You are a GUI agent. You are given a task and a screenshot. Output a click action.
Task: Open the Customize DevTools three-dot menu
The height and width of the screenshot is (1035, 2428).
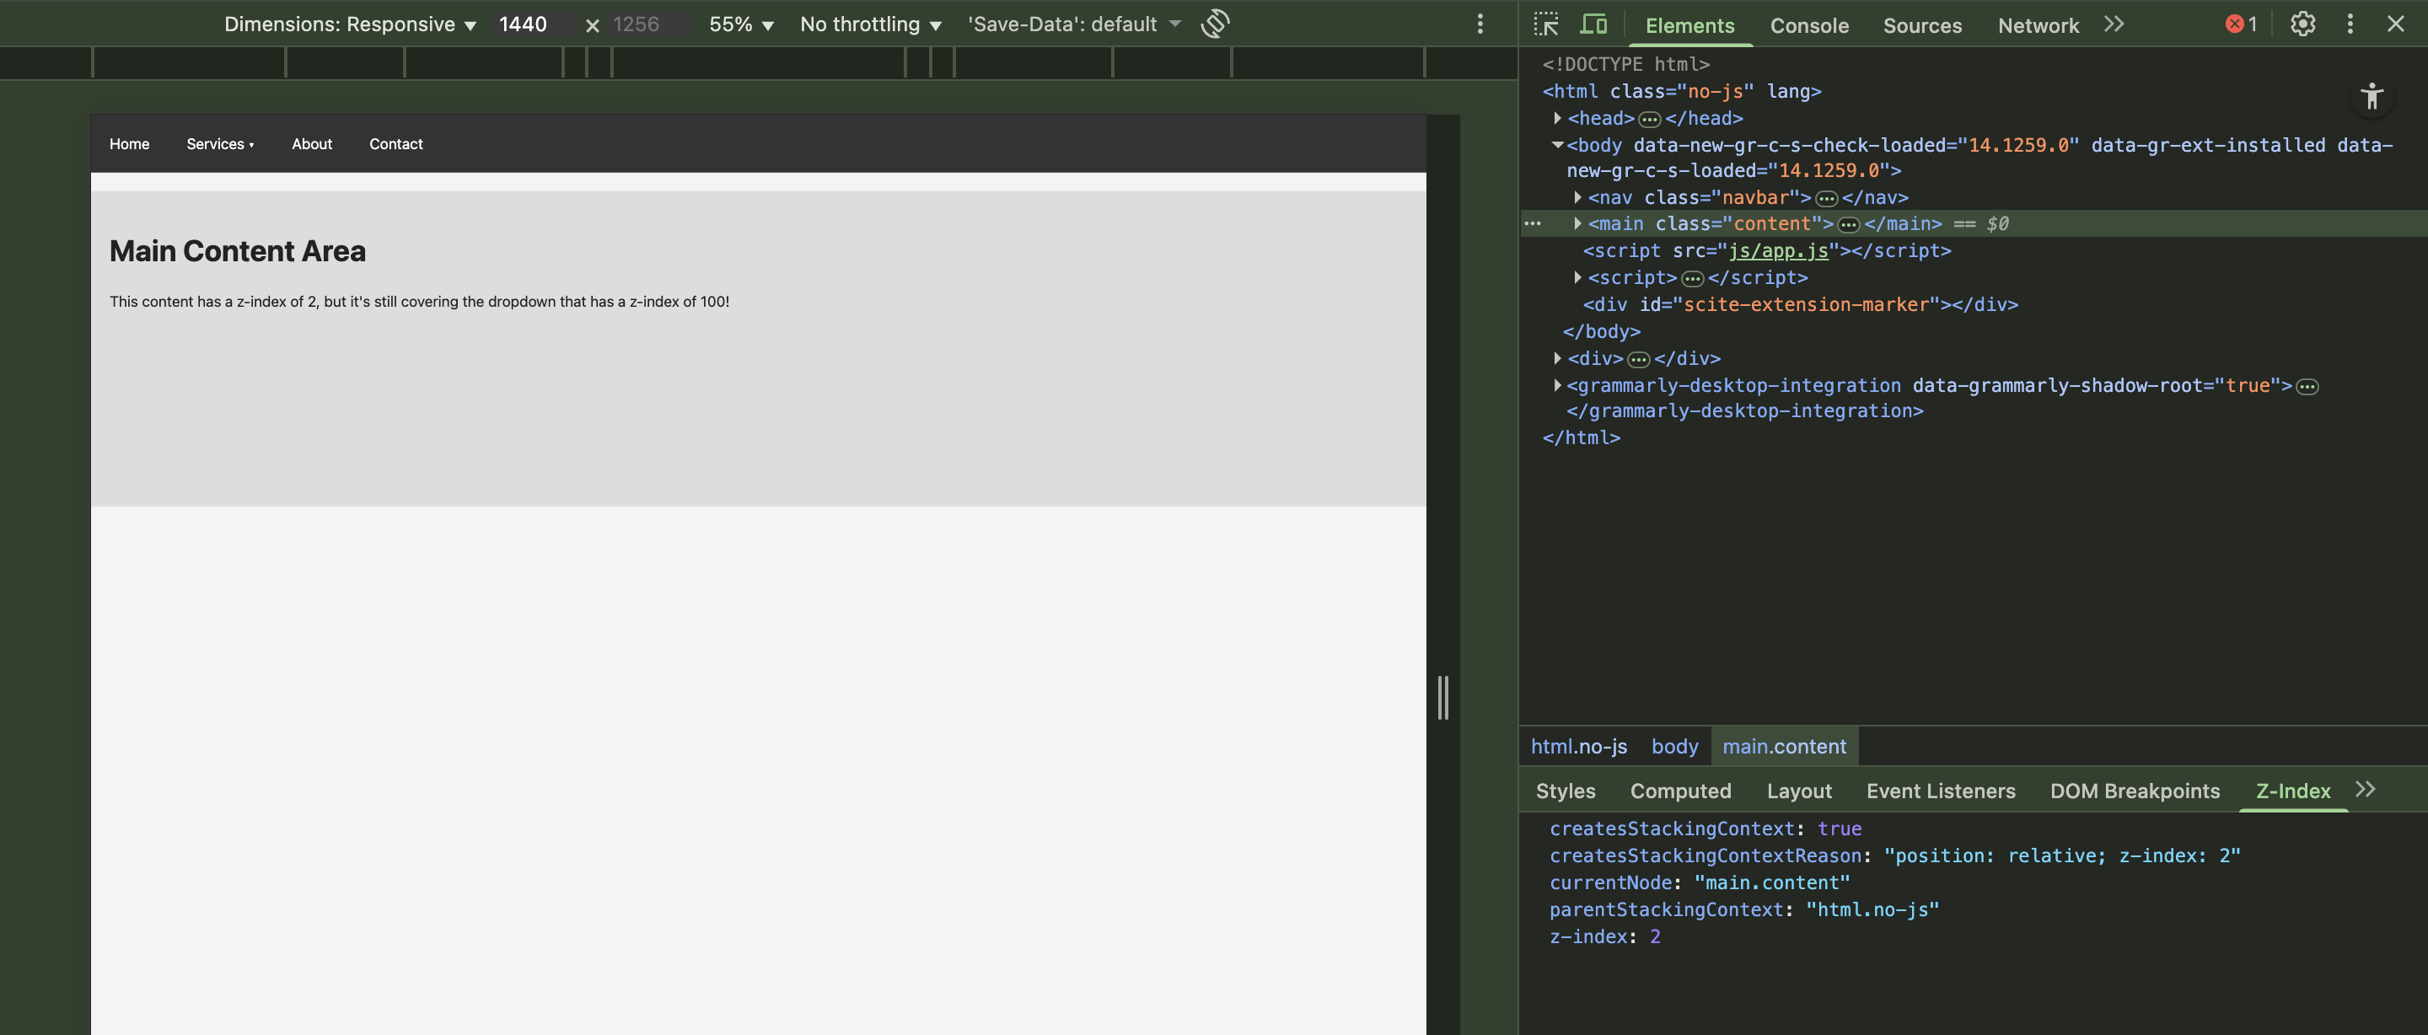2350,24
